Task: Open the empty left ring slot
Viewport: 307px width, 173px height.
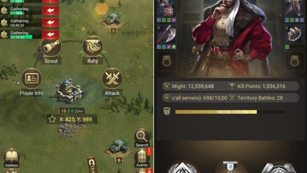Action: click(x=167, y=61)
